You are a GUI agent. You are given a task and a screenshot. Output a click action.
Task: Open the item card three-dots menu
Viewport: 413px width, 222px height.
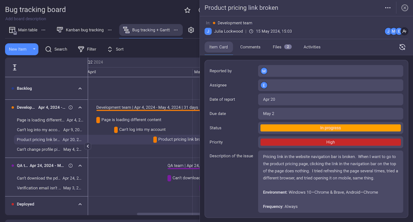click(x=388, y=8)
